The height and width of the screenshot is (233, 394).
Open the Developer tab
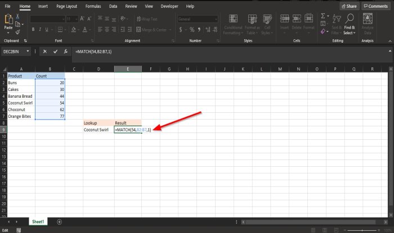click(169, 6)
